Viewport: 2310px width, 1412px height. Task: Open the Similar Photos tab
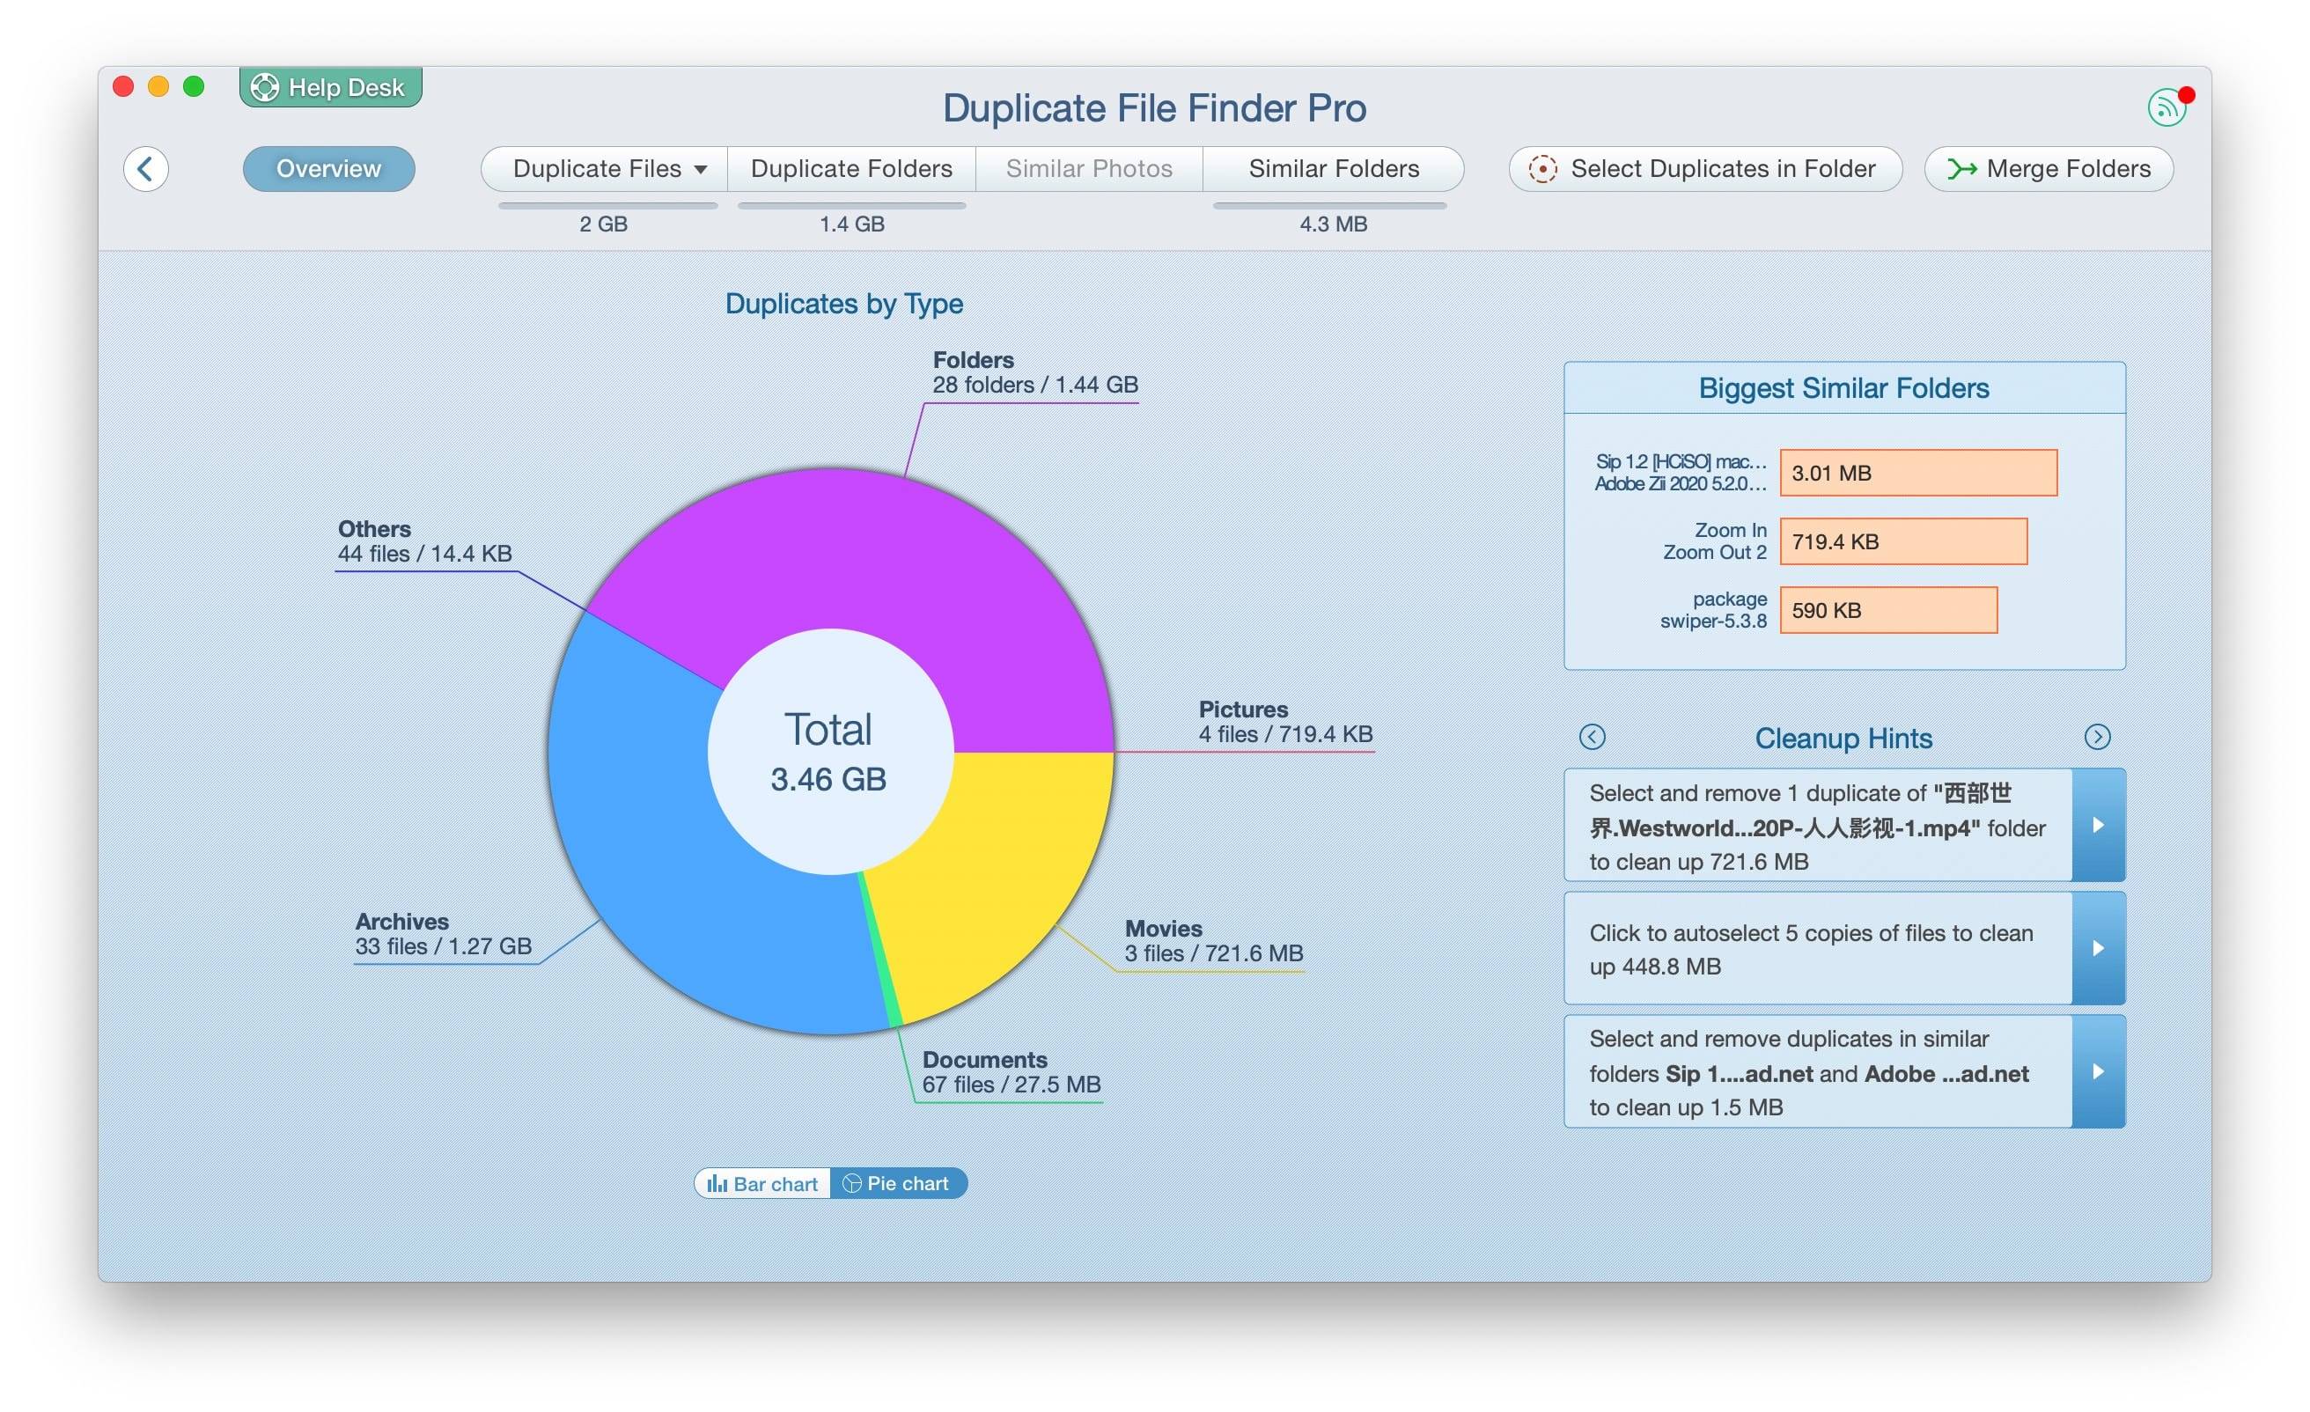point(1088,169)
